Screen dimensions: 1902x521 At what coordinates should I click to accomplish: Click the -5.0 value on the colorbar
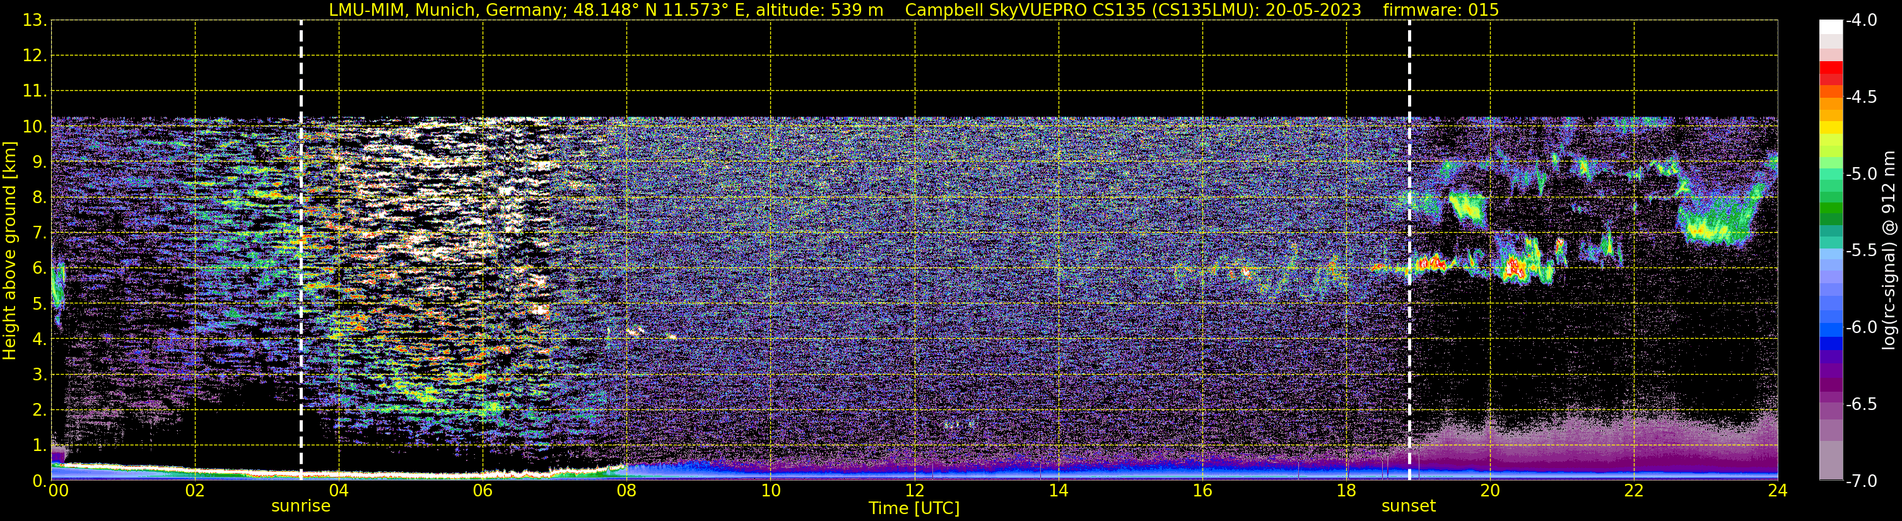pyautogui.click(x=1862, y=174)
